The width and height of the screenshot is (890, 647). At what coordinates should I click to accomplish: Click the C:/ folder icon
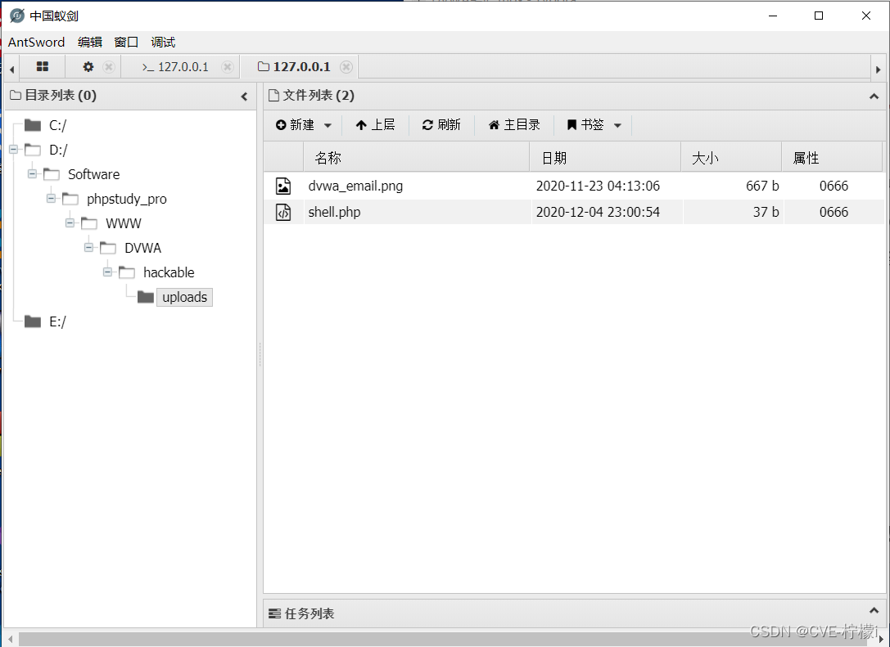[33, 125]
